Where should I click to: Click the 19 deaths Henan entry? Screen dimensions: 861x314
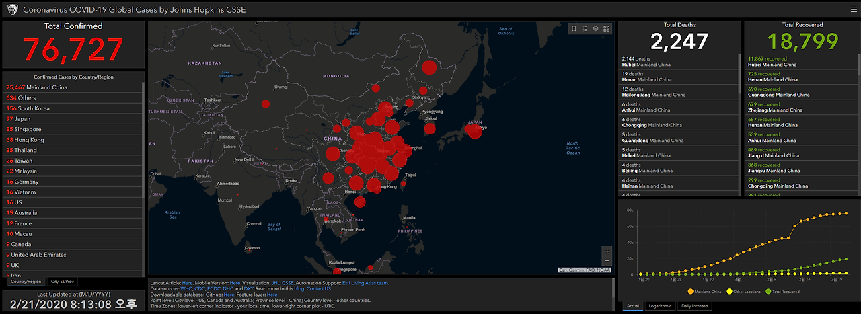678,77
